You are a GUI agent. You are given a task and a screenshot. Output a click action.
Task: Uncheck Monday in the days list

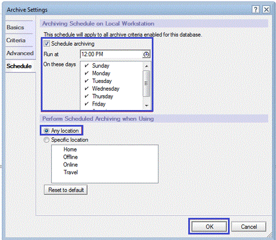click(x=87, y=73)
